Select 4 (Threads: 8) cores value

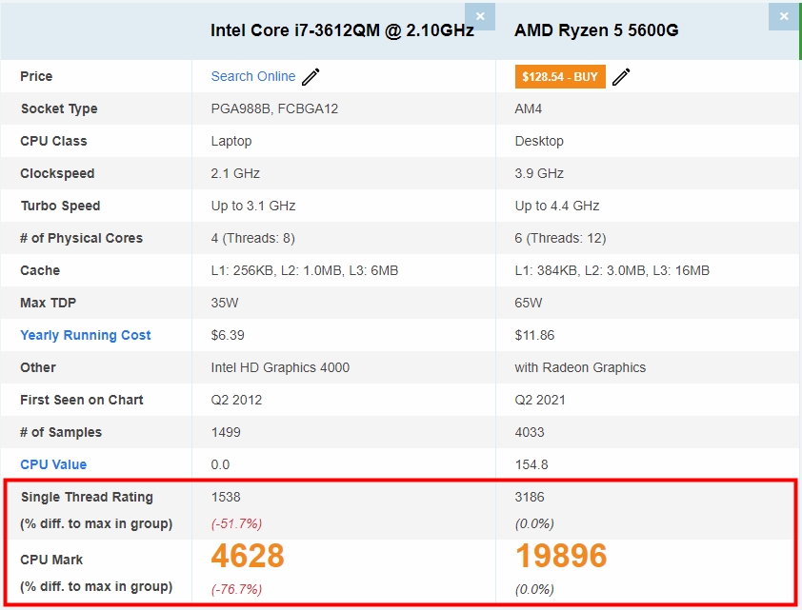pyautogui.click(x=253, y=238)
